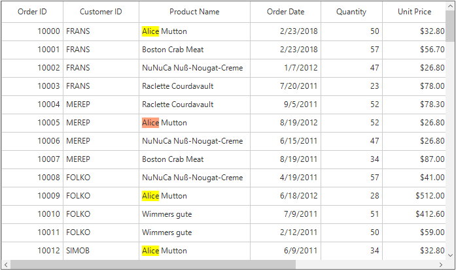Click order date 7/20/2011
The width and height of the screenshot is (456, 271).
coord(286,86)
